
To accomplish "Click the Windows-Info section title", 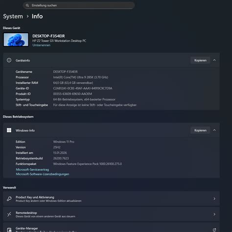I will pyautogui.click(x=25, y=130).
